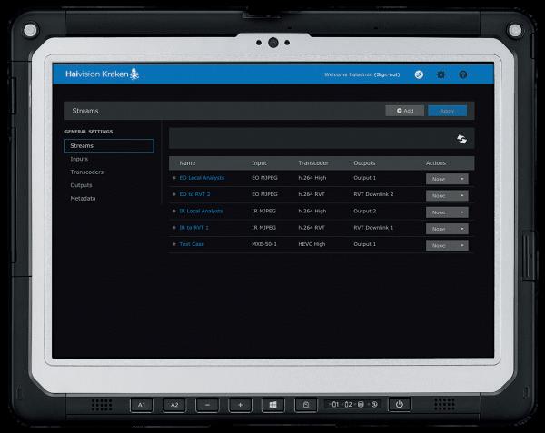
Task: Go to Transcoders in the sidebar
Action: pyautogui.click(x=87, y=172)
